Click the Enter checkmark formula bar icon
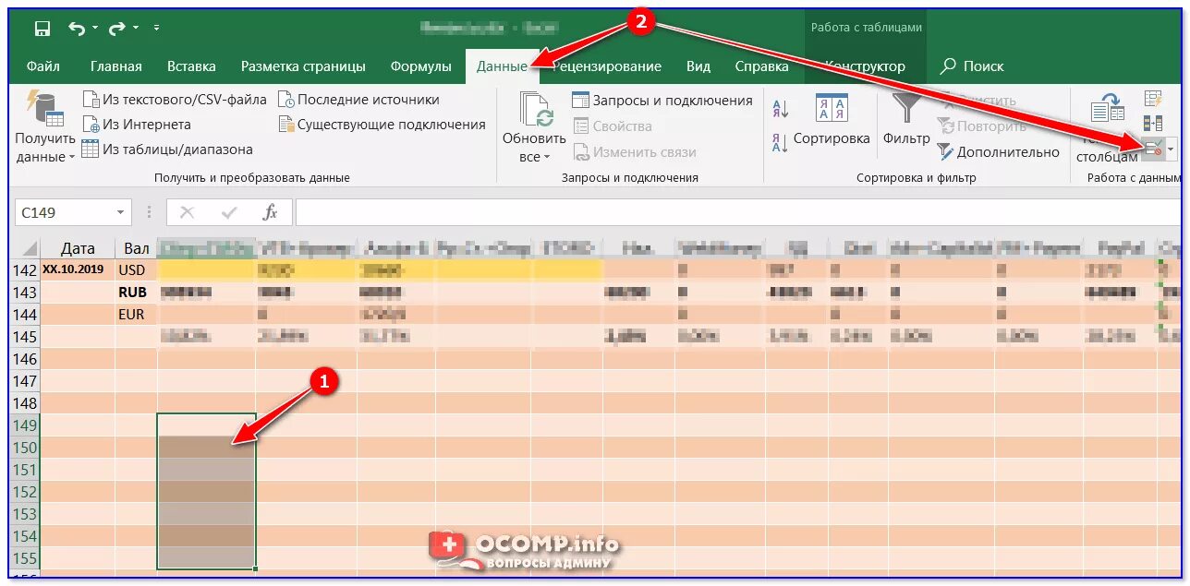Screen dimensions: 1190x586 (229, 212)
